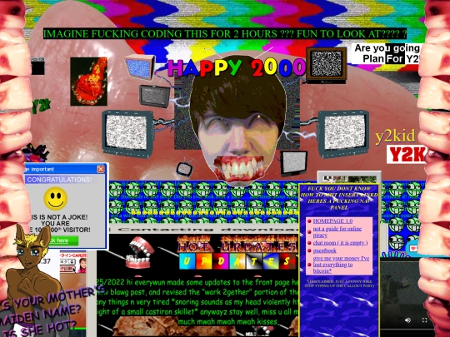Click the green 'IMAGINE FUCKING CODING THIS' marquee
Image resolution: width=450 pixels, height=337 pixels.
[x=225, y=34]
